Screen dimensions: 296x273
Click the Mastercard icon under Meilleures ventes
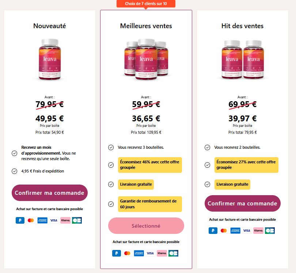pos(127,253)
